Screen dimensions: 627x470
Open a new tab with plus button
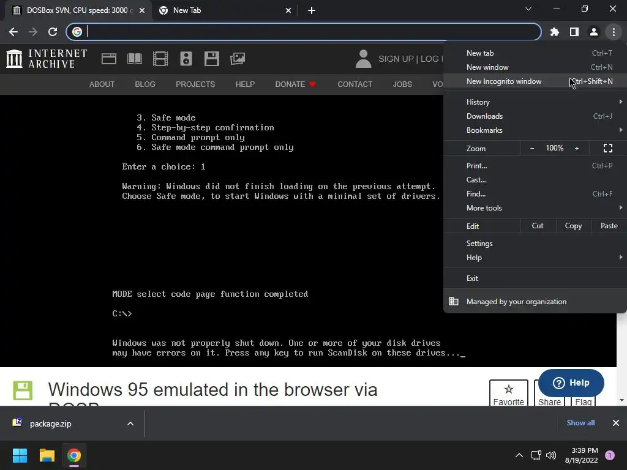(312, 11)
